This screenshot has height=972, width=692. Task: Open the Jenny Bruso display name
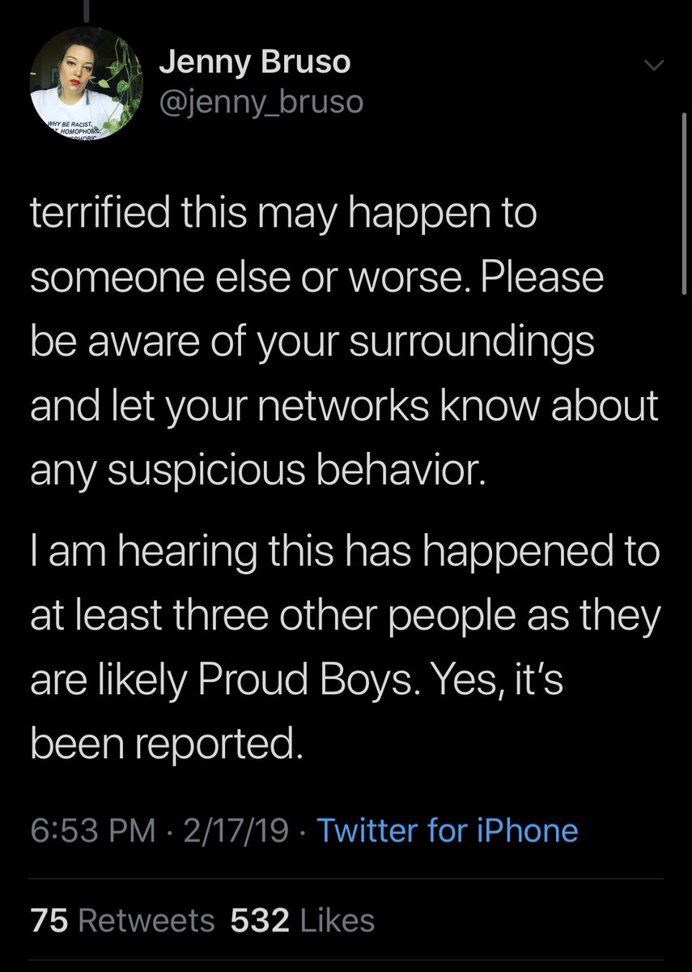[x=255, y=62]
